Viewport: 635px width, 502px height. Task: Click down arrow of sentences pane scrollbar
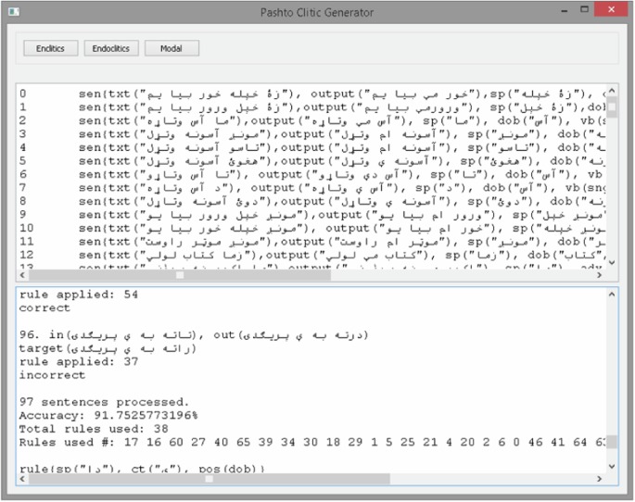coord(612,263)
